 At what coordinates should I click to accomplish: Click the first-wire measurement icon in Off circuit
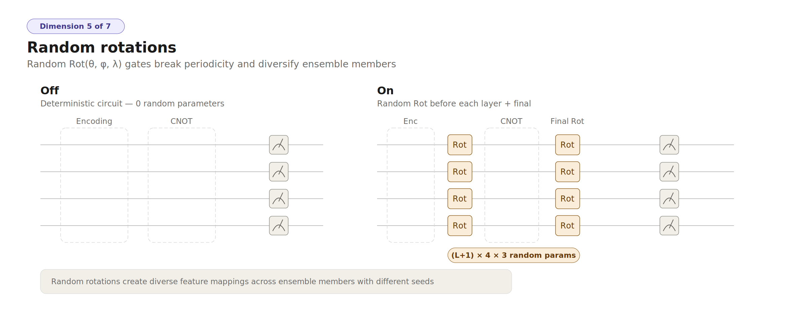point(279,145)
